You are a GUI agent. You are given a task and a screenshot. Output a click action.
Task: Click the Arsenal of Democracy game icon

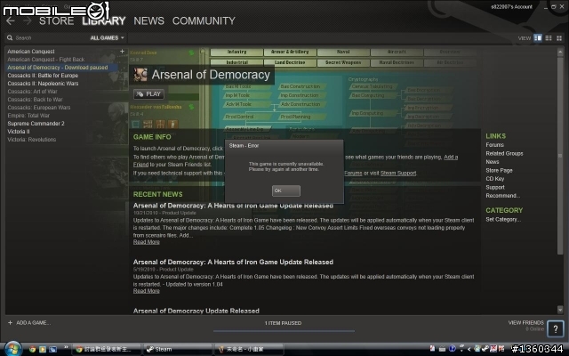click(140, 75)
